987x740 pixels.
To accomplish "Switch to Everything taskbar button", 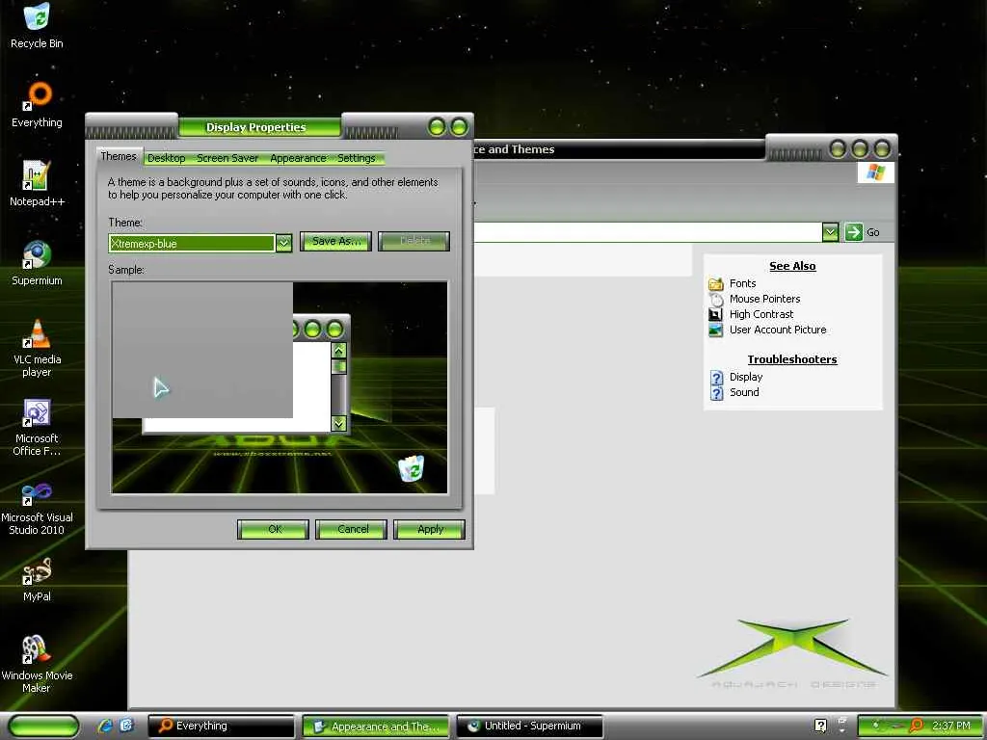I will (x=221, y=726).
